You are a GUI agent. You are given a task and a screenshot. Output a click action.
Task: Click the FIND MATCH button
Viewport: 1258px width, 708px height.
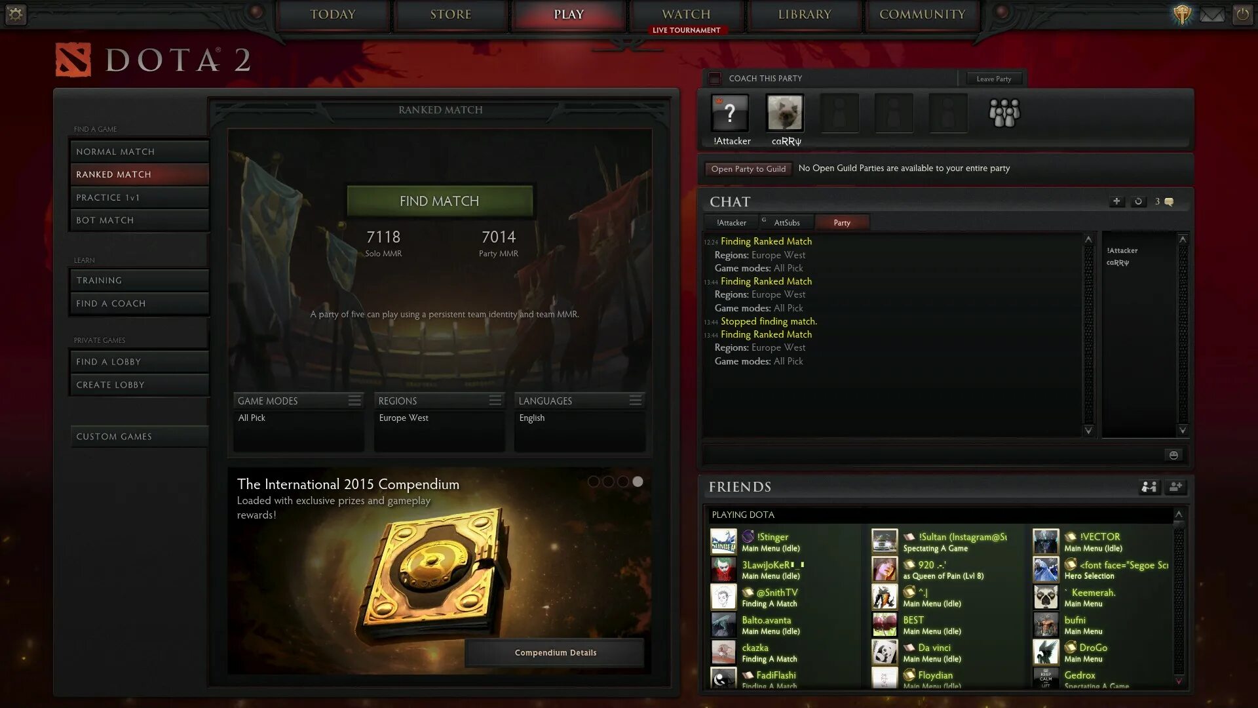[x=439, y=201]
